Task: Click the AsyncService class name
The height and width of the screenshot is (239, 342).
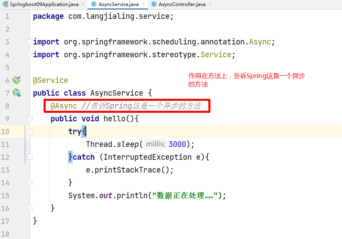Action: coord(117,93)
